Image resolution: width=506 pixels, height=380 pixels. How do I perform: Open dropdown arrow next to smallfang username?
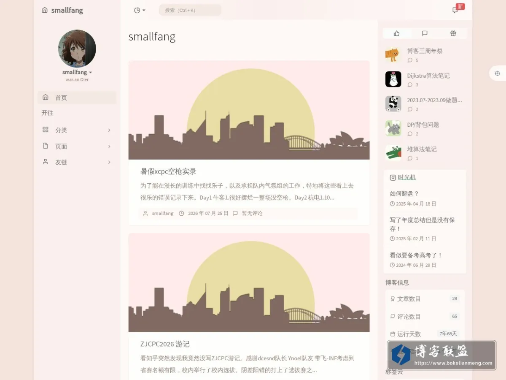coord(90,73)
